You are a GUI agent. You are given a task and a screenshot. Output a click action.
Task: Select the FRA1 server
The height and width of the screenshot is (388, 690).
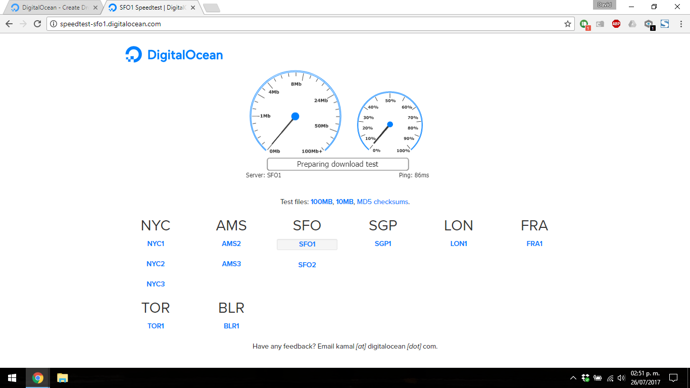pos(534,244)
